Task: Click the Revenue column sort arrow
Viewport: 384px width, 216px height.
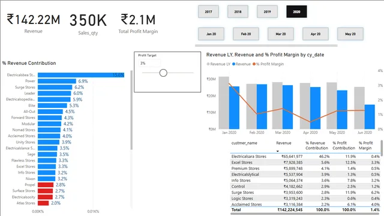Action: coord(278,151)
